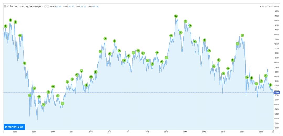Collapse the AT&T Inc legend with minus box
This screenshot has width=283, height=136.
[x=5, y=6]
